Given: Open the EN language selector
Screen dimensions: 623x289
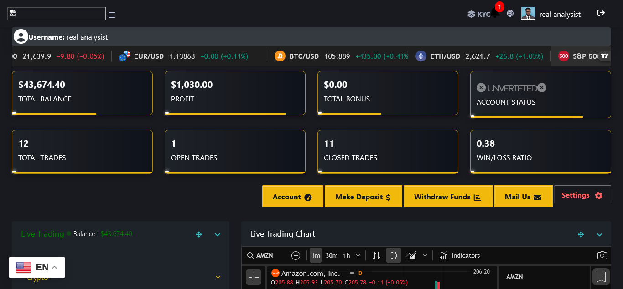Looking at the screenshot, I should (x=37, y=267).
